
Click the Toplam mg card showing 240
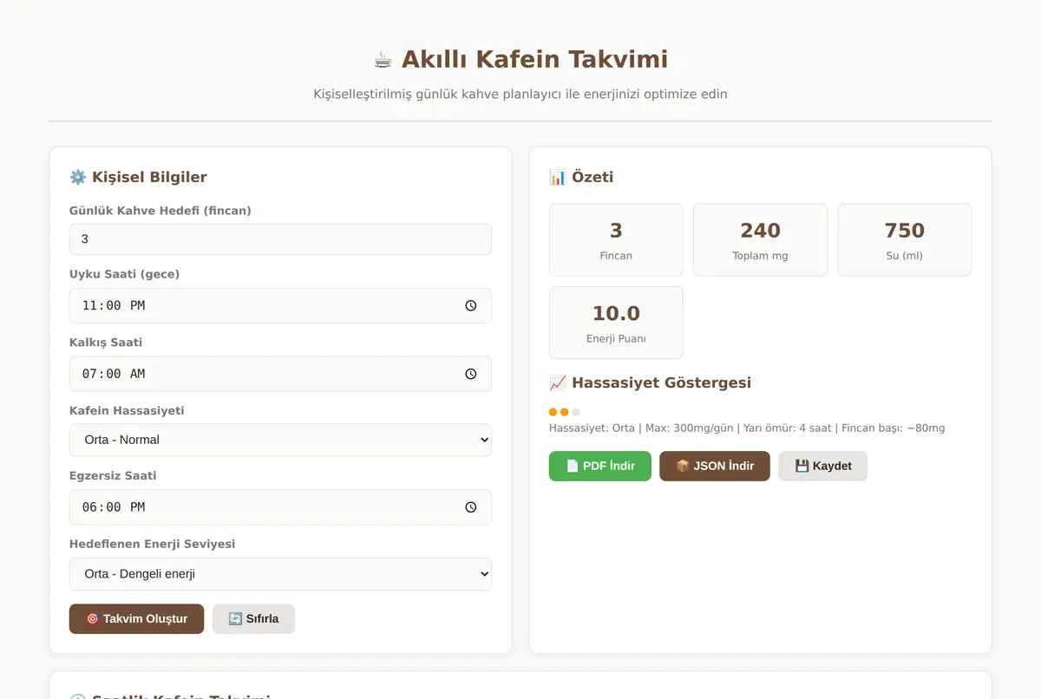point(760,240)
